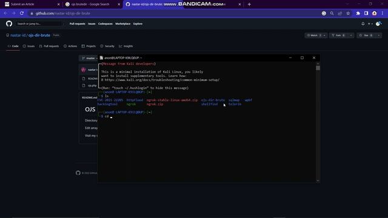This screenshot has width=388, height=218.
Task: Click the share page icon in address bar
Action: [x=340, y=13]
